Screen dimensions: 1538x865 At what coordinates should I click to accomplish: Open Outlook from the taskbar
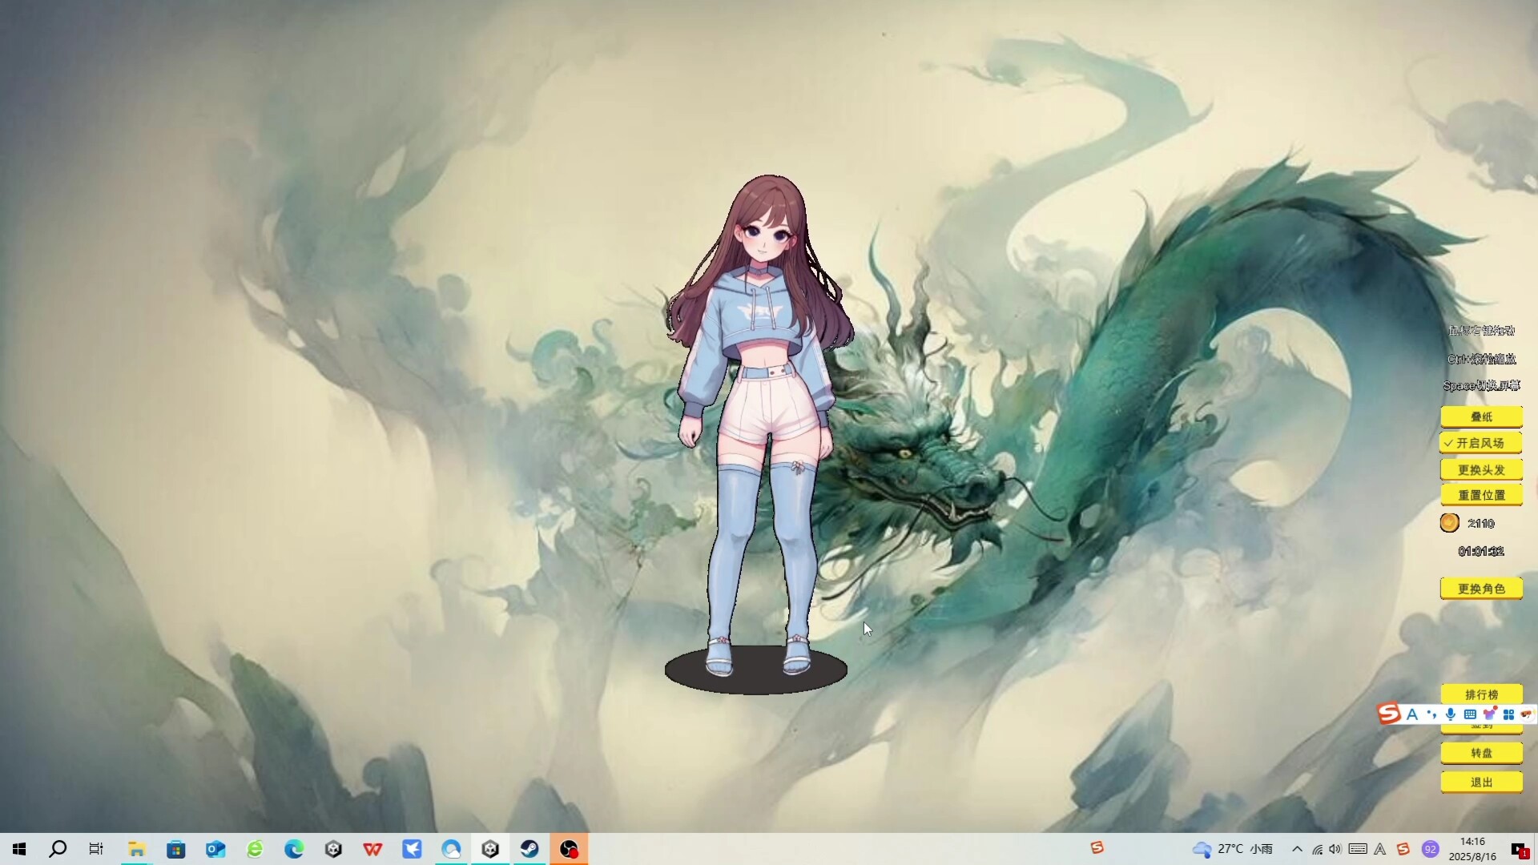click(x=215, y=849)
